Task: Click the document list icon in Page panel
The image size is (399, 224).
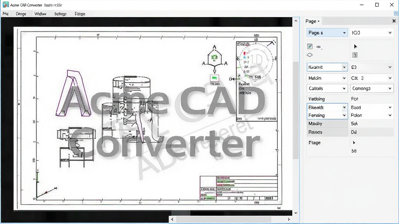Action: click(310, 47)
